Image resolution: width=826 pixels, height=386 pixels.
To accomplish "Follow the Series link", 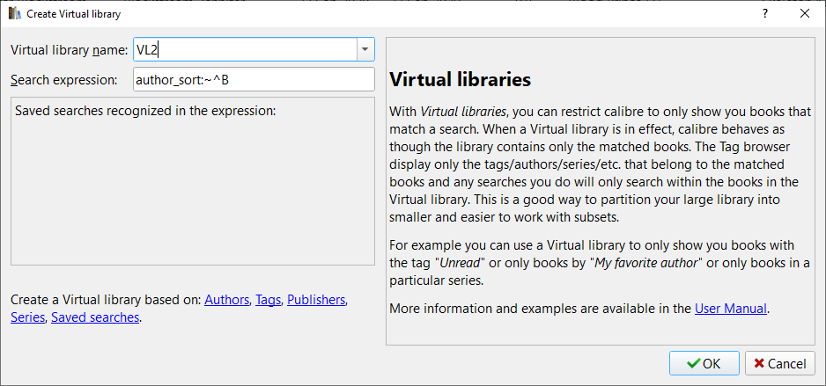I will coord(27,317).
